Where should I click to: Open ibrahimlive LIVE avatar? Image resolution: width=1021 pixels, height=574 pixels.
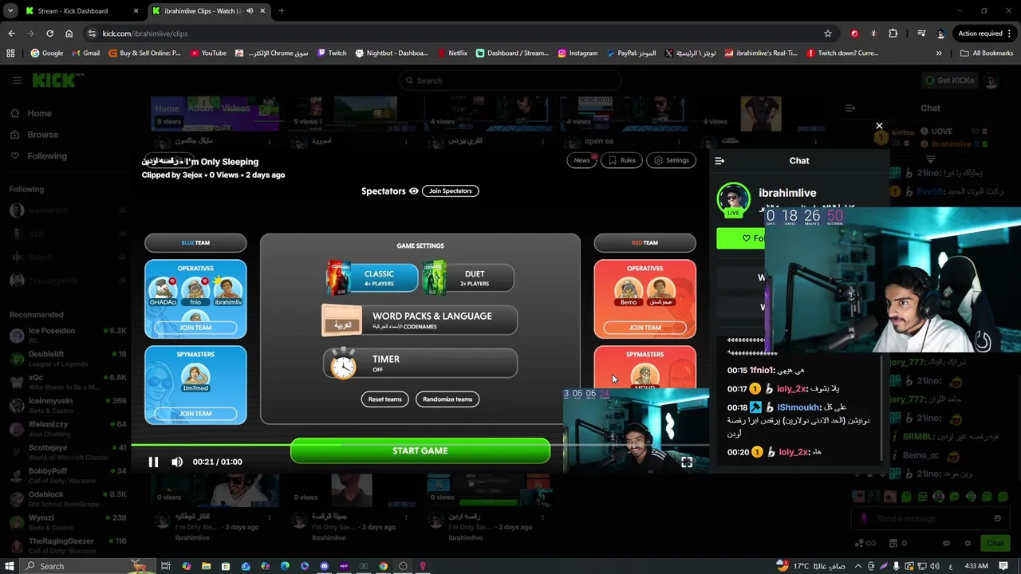pyautogui.click(x=733, y=199)
